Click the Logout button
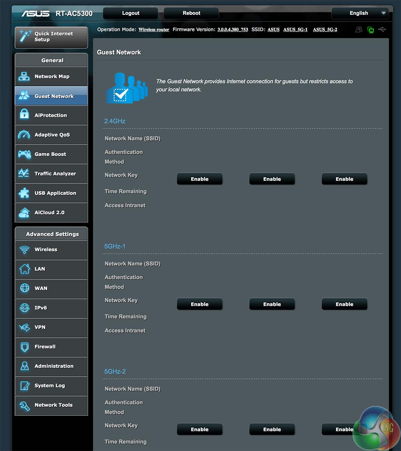The image size is (401, 451). (x=130, y=13)
